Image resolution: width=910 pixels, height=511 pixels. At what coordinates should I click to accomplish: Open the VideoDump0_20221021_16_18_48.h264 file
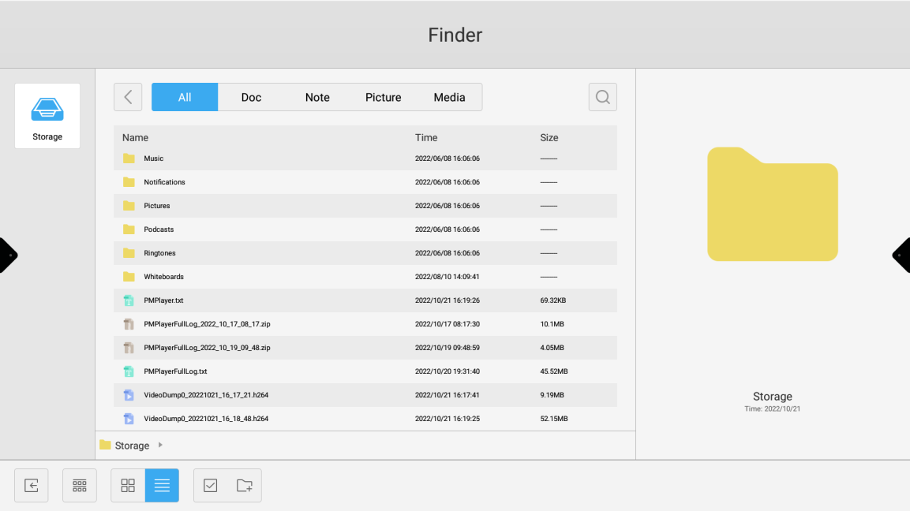click(x=206, y=419)
